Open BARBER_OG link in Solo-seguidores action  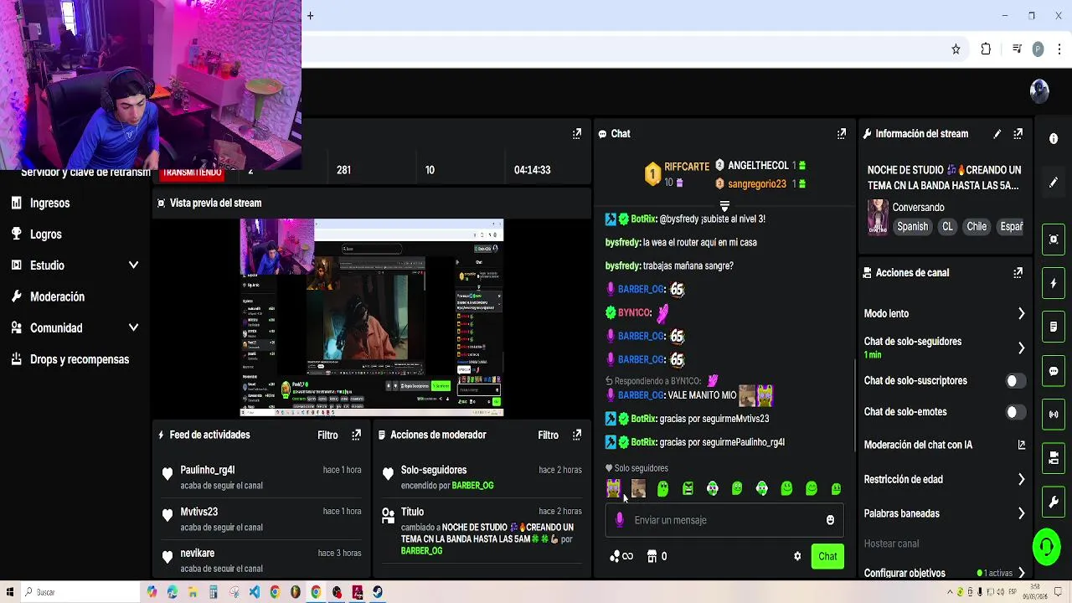(472, 486)
